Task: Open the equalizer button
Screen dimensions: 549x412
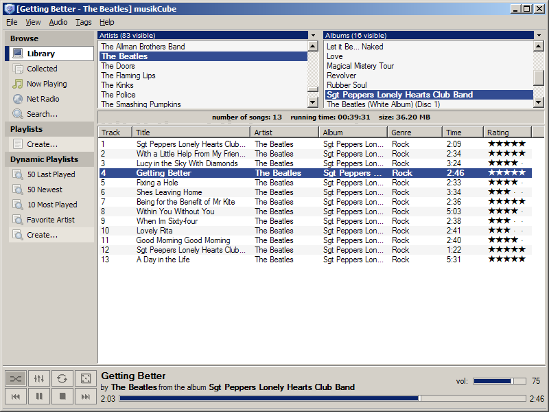Action: 39,378
